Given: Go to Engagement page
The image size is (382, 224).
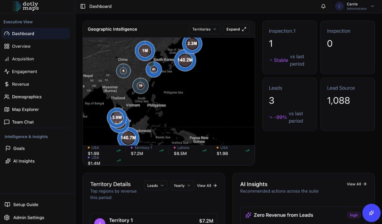Looking at the screenshot, I should click(36, 72).
